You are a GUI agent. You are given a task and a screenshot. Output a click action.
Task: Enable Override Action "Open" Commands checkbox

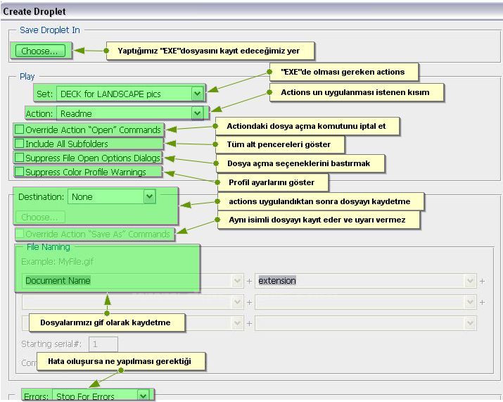coord(19,130)
